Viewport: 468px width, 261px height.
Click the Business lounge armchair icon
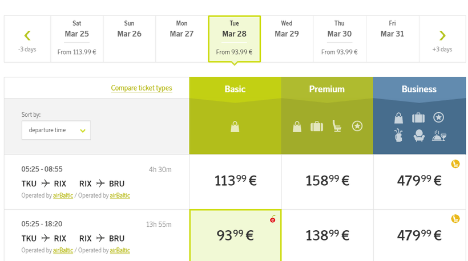pyautogui.click(x=419, y=136)
